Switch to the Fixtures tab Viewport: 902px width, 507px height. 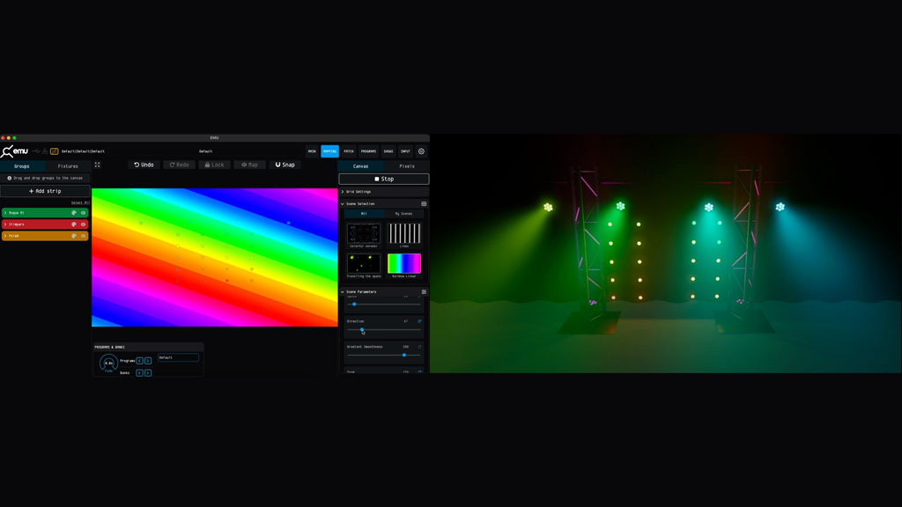tap(68, 165)
